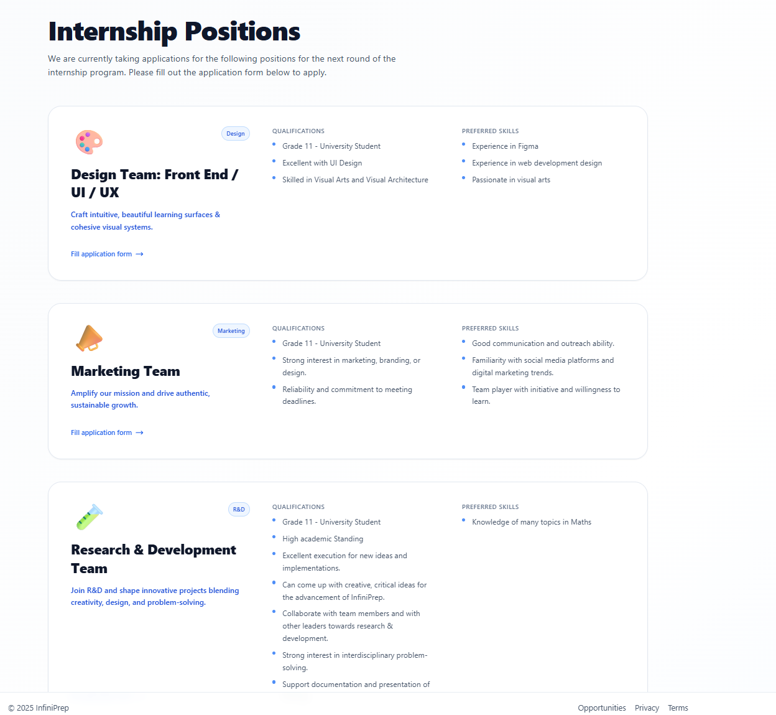Open Fill application form under Design Team
Screen dimensions: 776x715
101,254
